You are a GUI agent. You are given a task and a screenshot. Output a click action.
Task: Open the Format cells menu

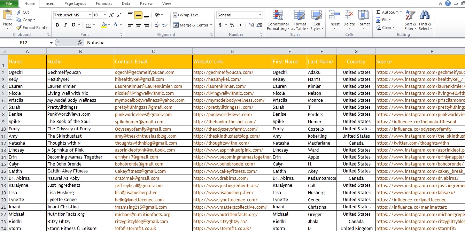tap(364, 20)
